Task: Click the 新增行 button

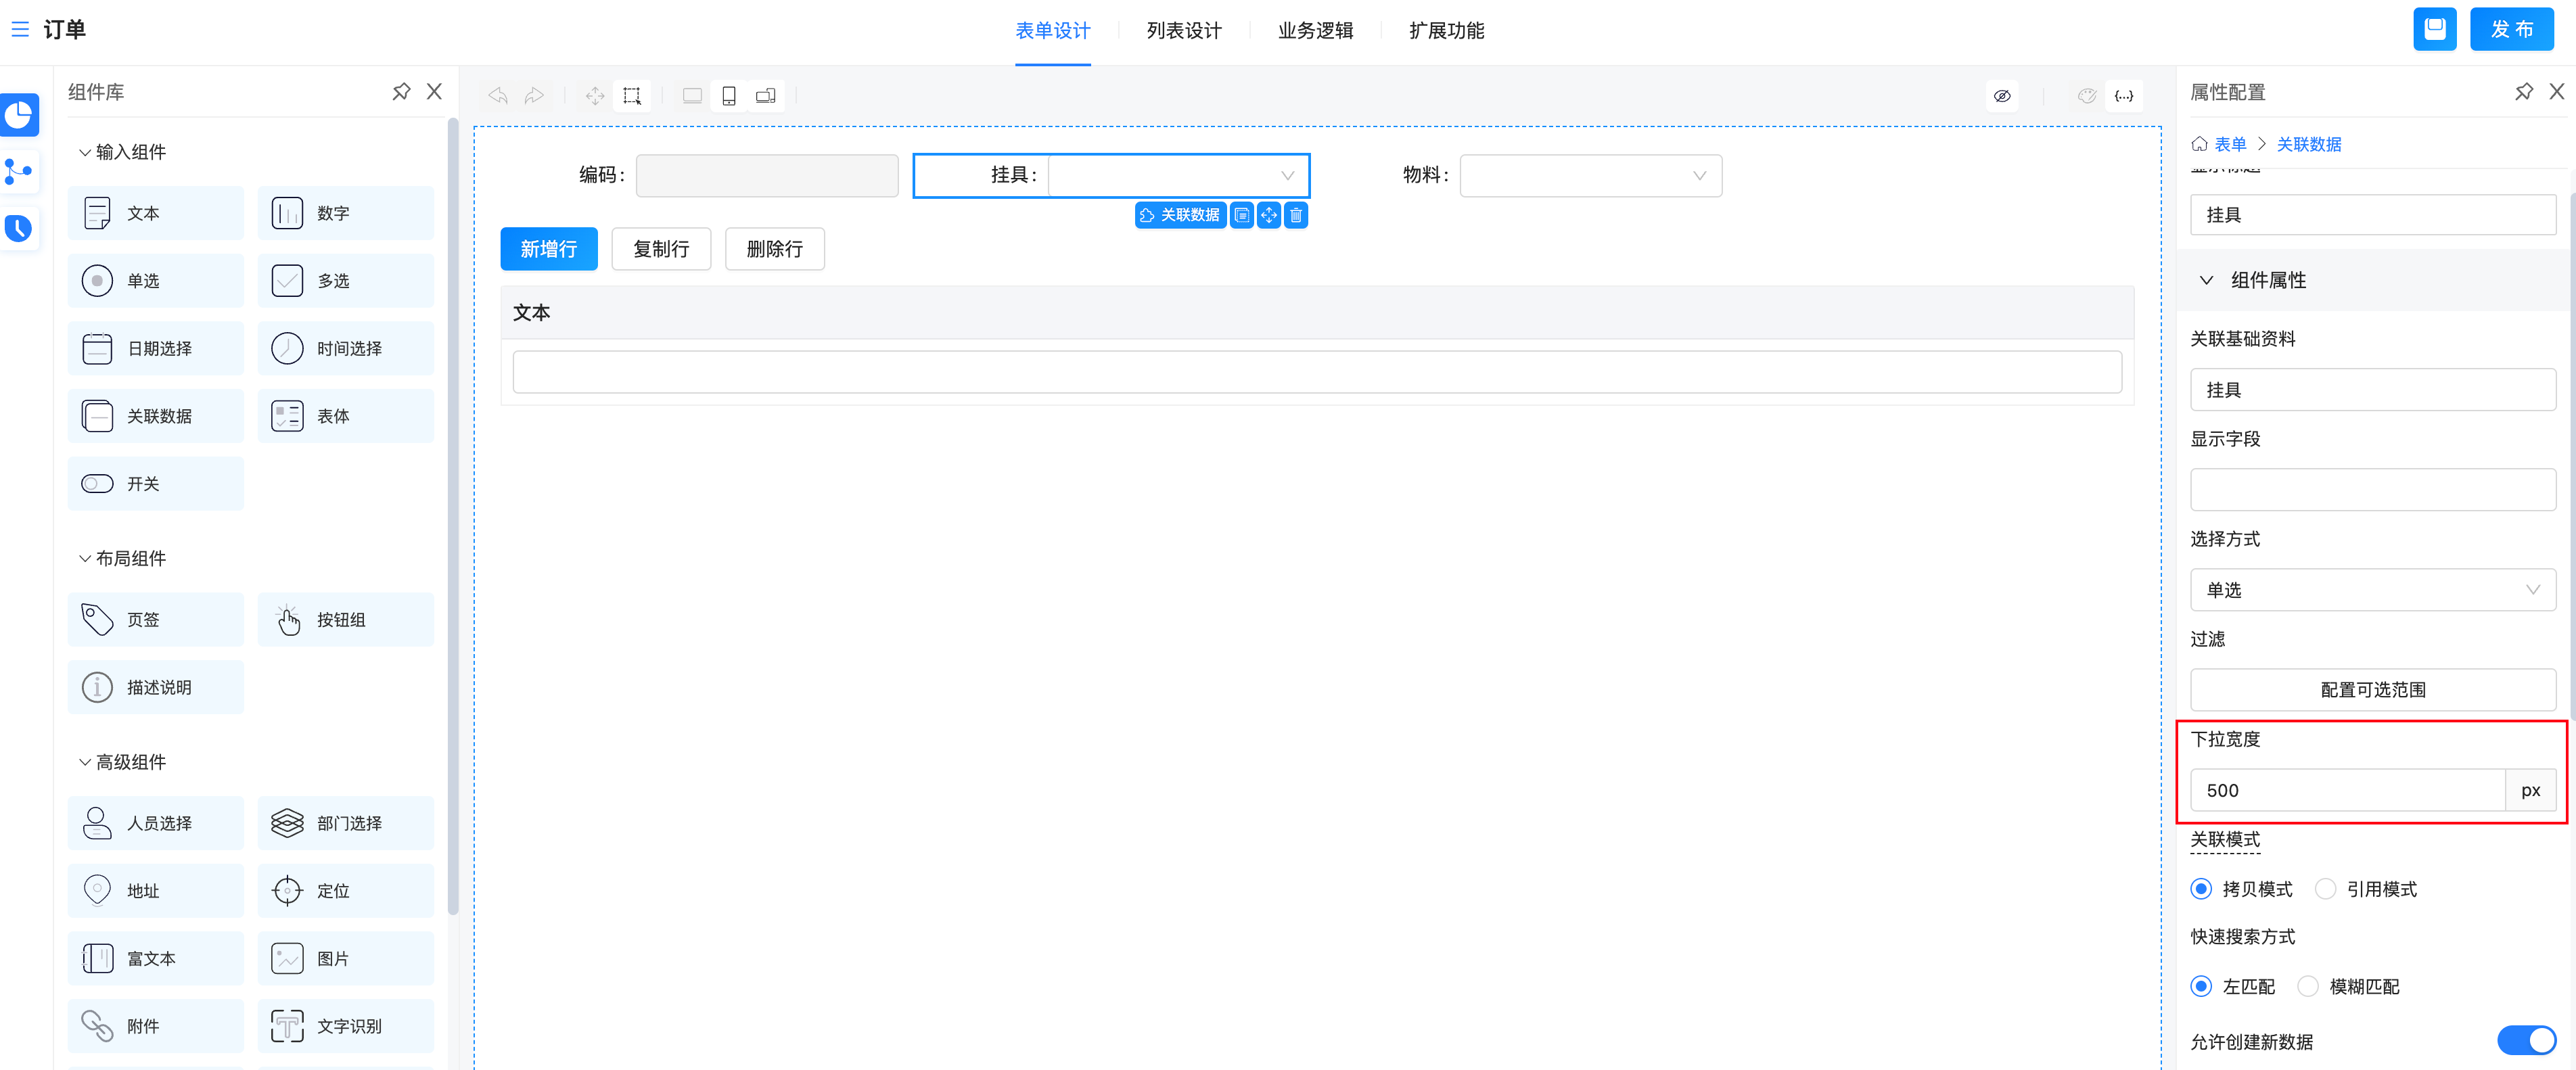Action: (x=548, y=249)
